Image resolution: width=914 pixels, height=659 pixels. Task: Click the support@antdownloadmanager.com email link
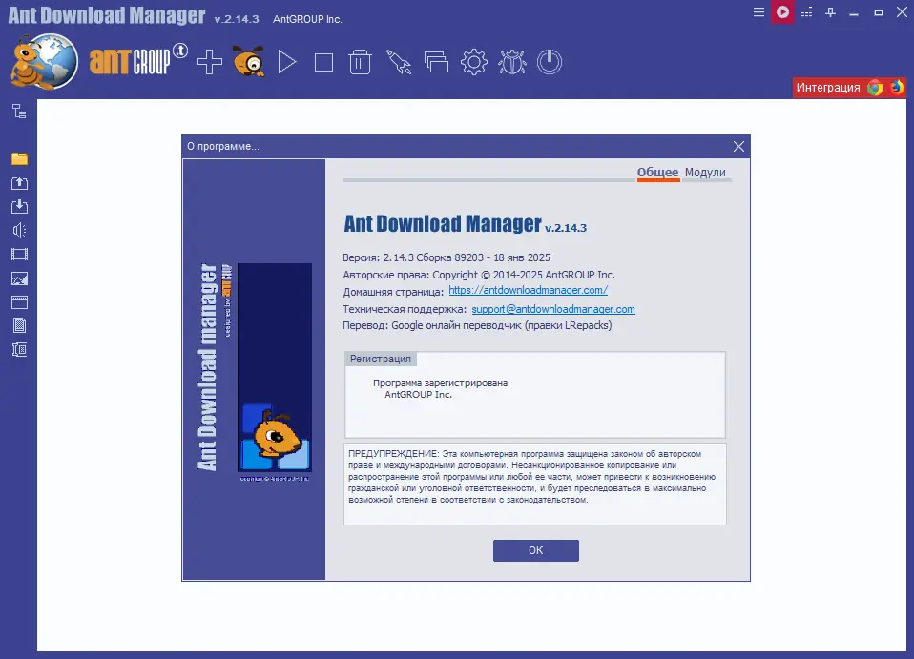coord(553,309)
